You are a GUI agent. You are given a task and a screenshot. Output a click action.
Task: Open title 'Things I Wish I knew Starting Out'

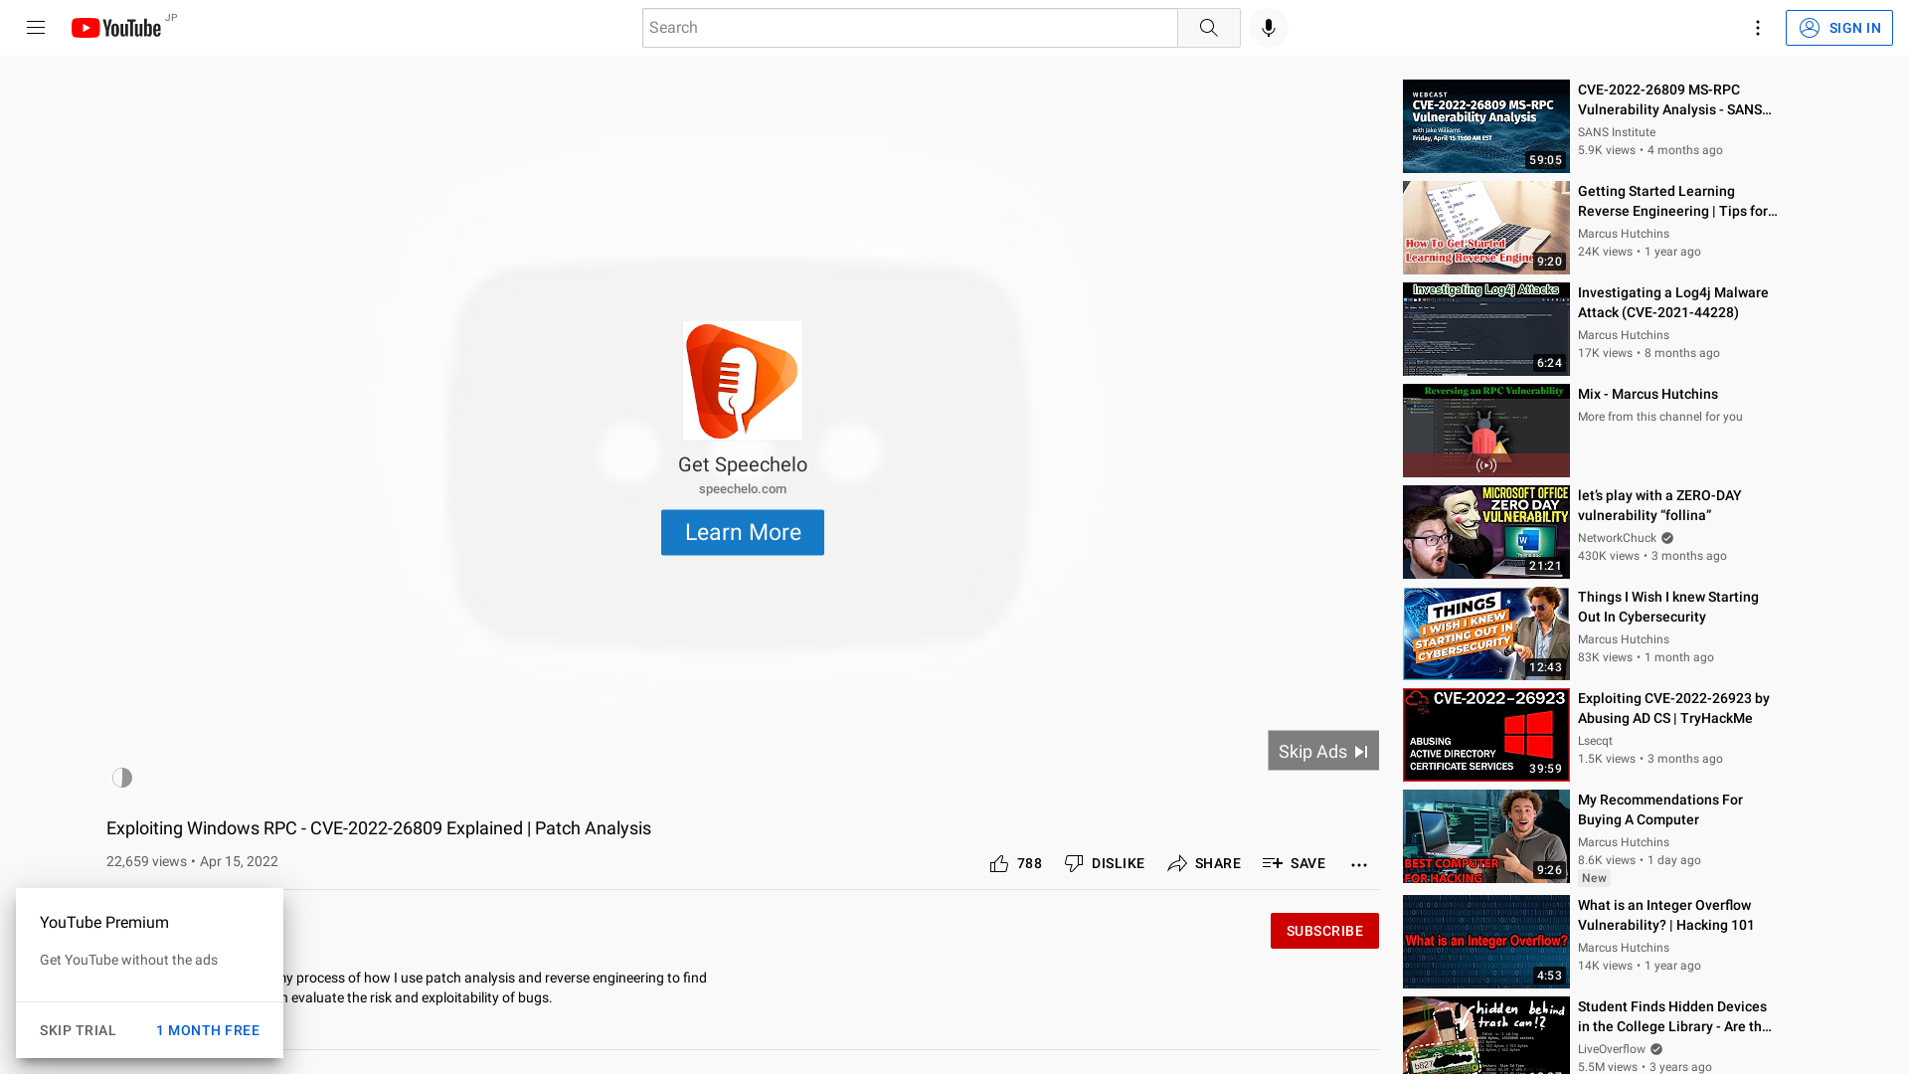click(x=1668, y=607)
